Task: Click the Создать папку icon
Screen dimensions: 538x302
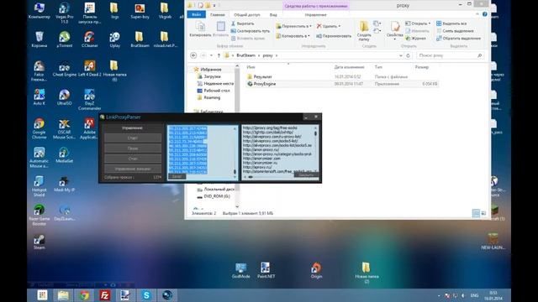Action: point(364,31)
